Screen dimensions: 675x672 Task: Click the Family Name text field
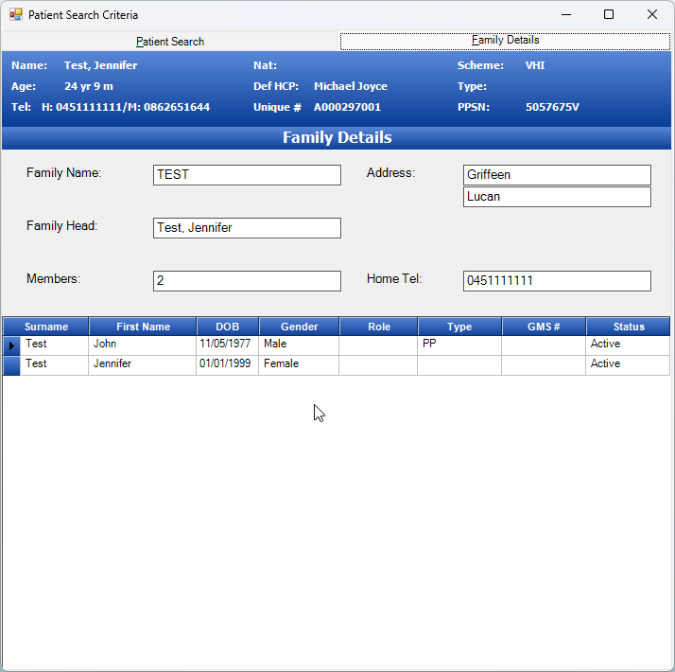pos(247,175)
